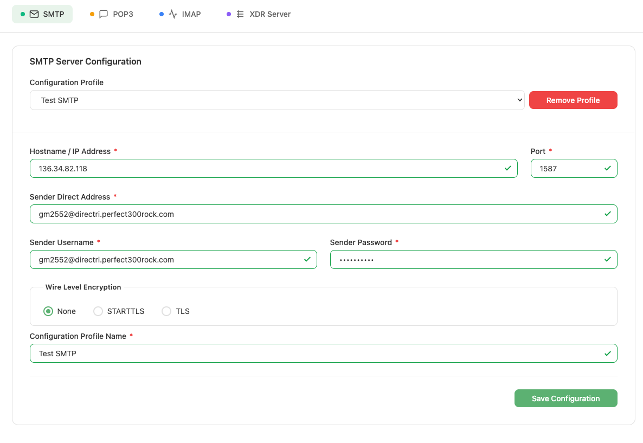The width and height of the screenshot is (643, 443).
Task: Click the Configuration Profile Name label
Action: click(78, 336)
